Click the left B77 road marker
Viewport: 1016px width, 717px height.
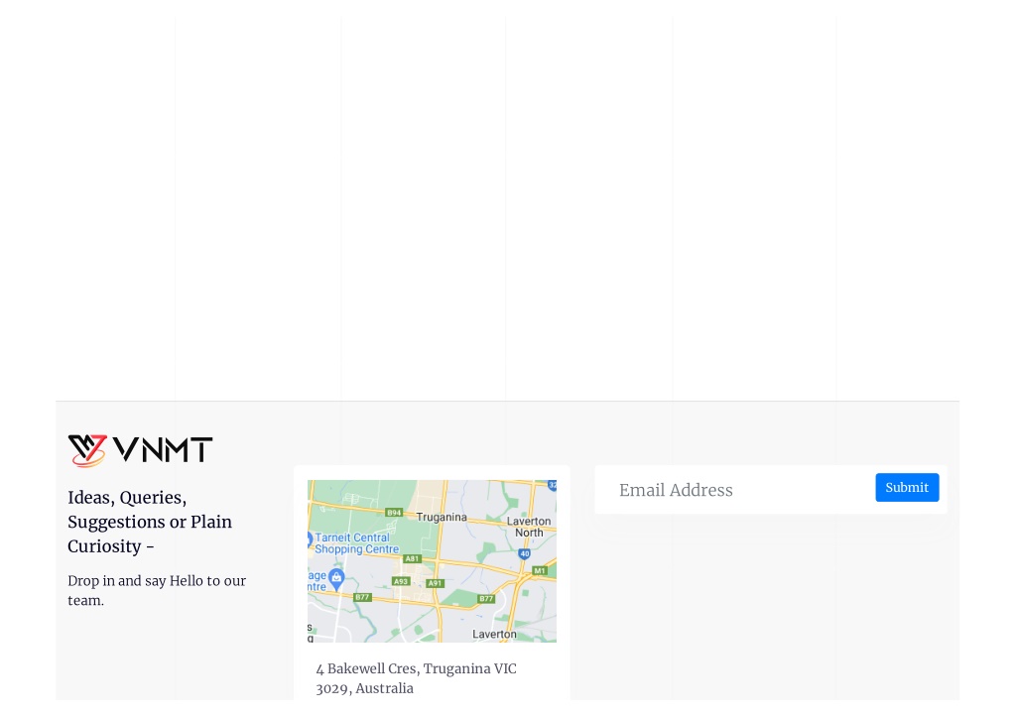coord(362,597)
